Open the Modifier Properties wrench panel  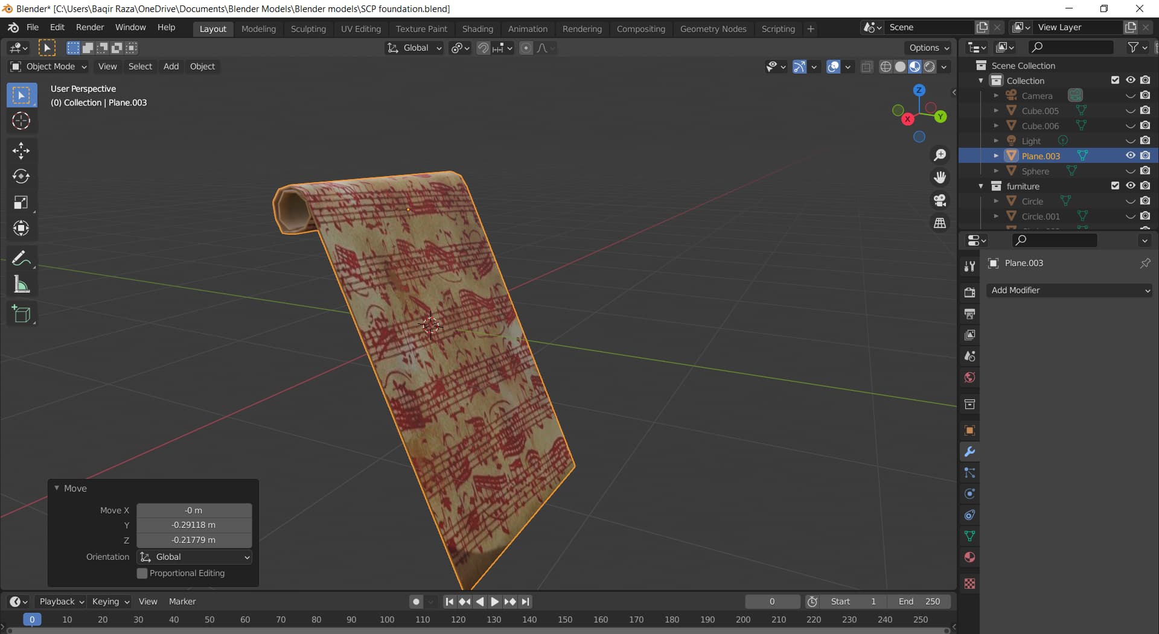point(969,451)
